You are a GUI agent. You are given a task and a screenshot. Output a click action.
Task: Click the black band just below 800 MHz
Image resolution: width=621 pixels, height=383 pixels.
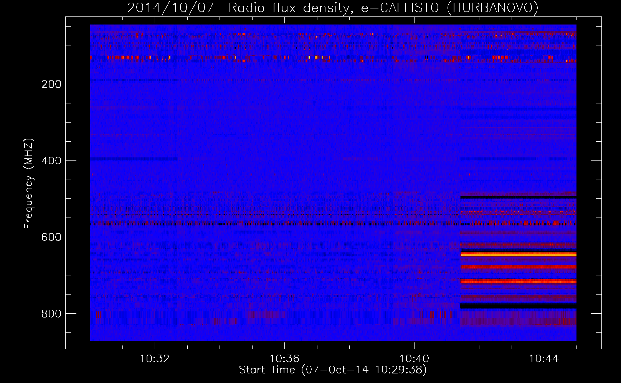click(x=518, y=306)
